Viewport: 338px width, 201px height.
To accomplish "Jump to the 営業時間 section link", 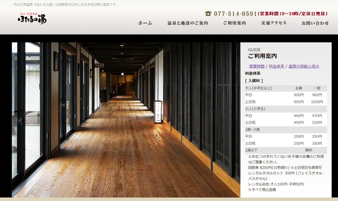I will click(257, 66).
